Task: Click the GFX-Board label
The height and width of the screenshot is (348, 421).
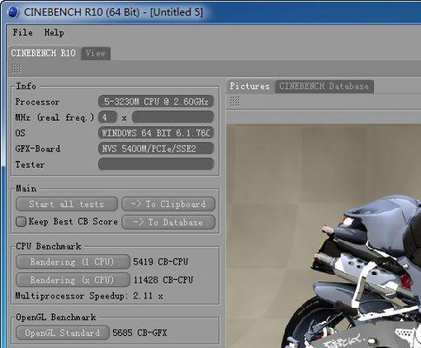Action: pos(38,149)
